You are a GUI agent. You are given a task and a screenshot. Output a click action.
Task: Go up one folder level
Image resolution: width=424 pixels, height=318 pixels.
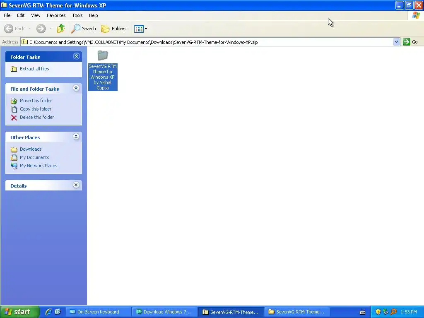point(61,29)
